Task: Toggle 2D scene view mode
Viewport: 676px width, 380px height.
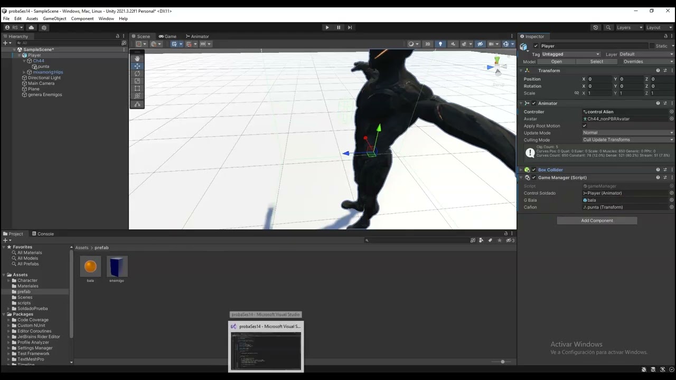Action: click(x=428, y=44)
